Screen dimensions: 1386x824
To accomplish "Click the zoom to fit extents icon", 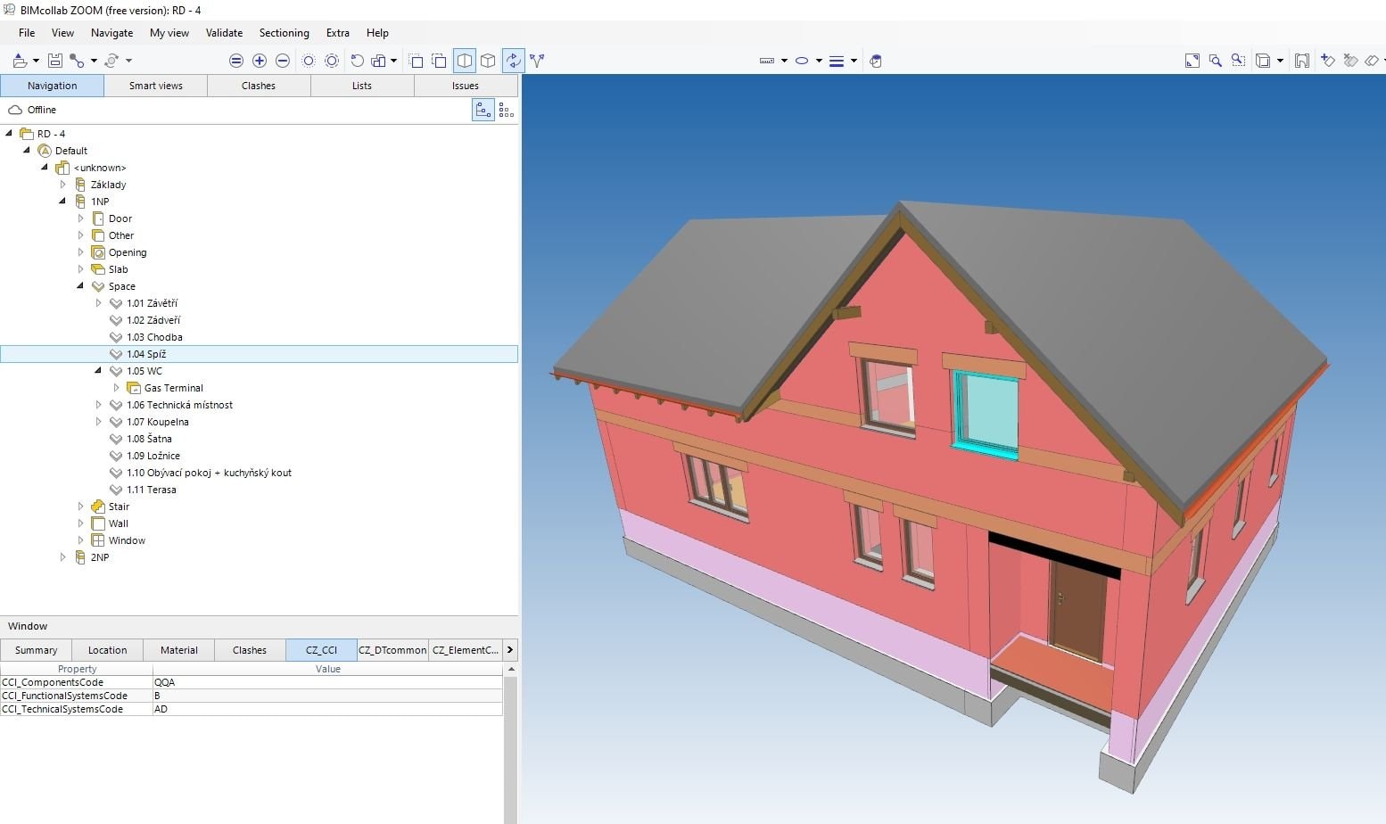I will click(1192, 61).
